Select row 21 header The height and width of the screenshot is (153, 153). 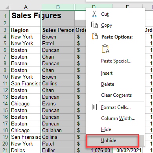(5, 150)
